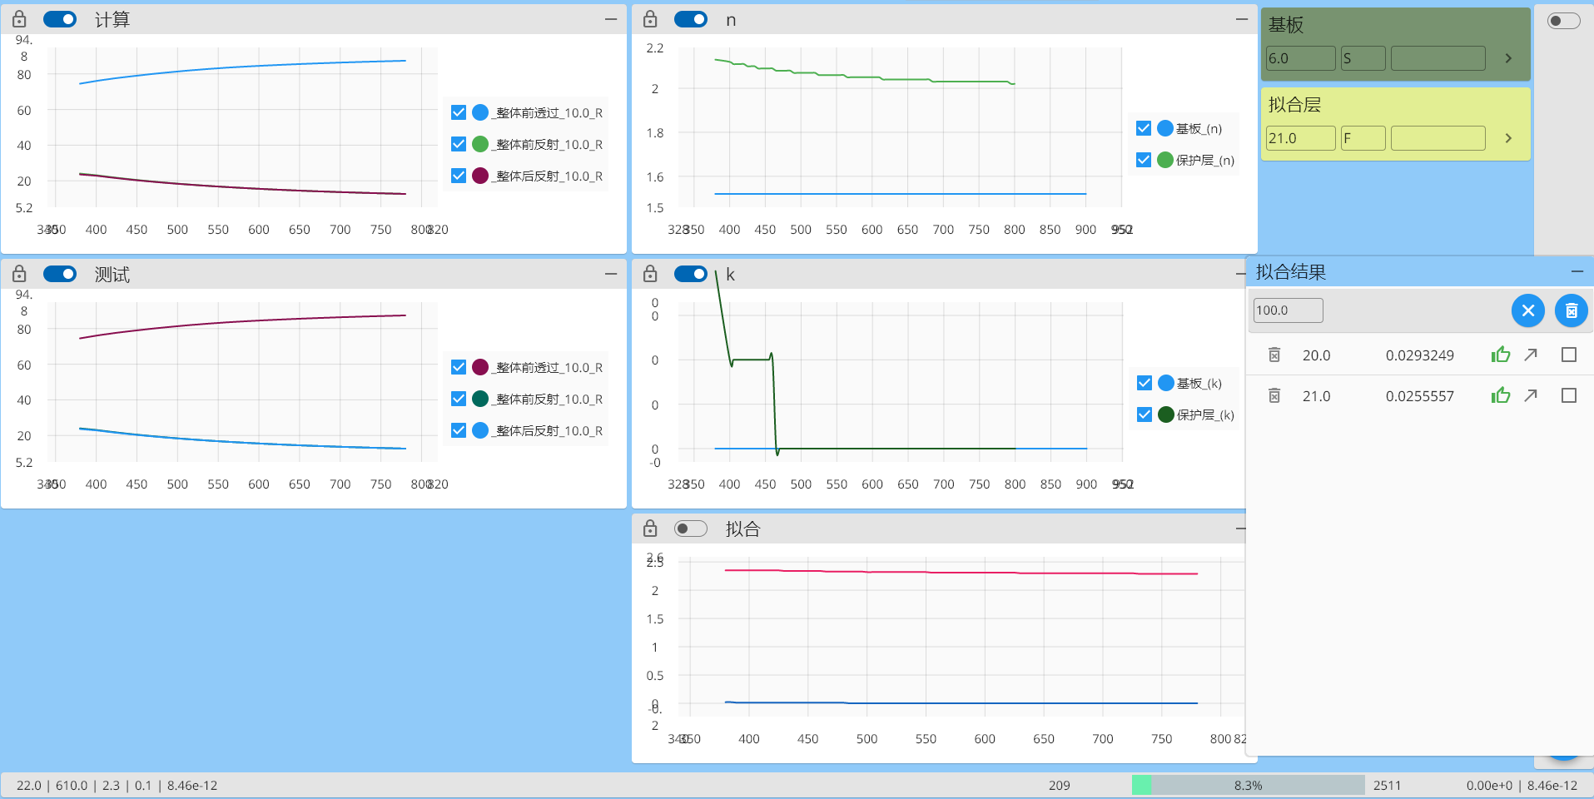Minimize the 拟合结果 panel
This screenshot has width=1594, height=799.
(x=1577, y=272)
